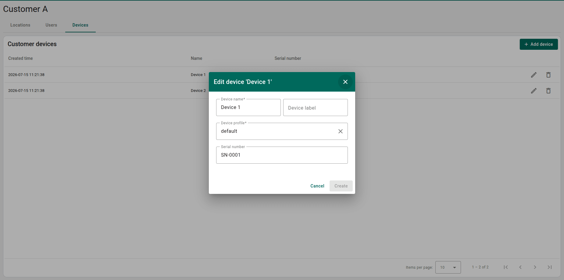The width and height of the screenshot is (564, 280).
Task: Focus the Serial number field
Action: [x=282, y=155]
